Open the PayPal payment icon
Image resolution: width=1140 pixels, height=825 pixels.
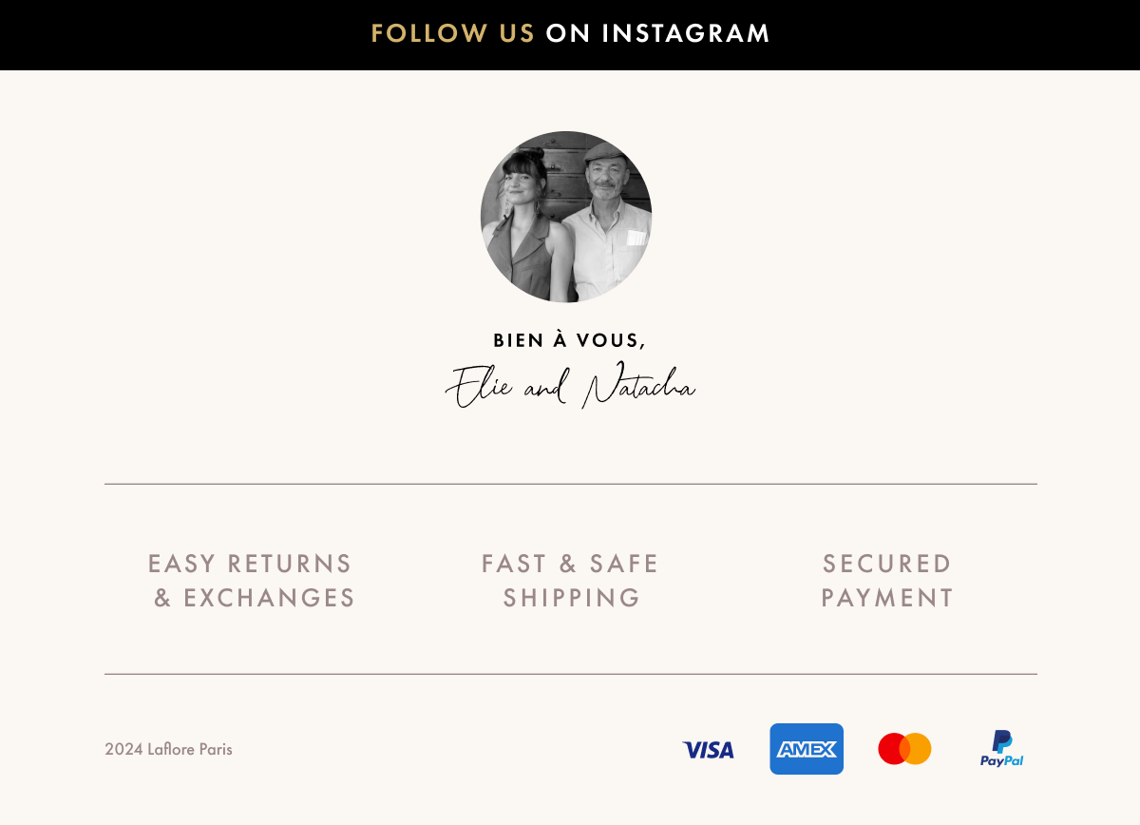click(1002, 749)
